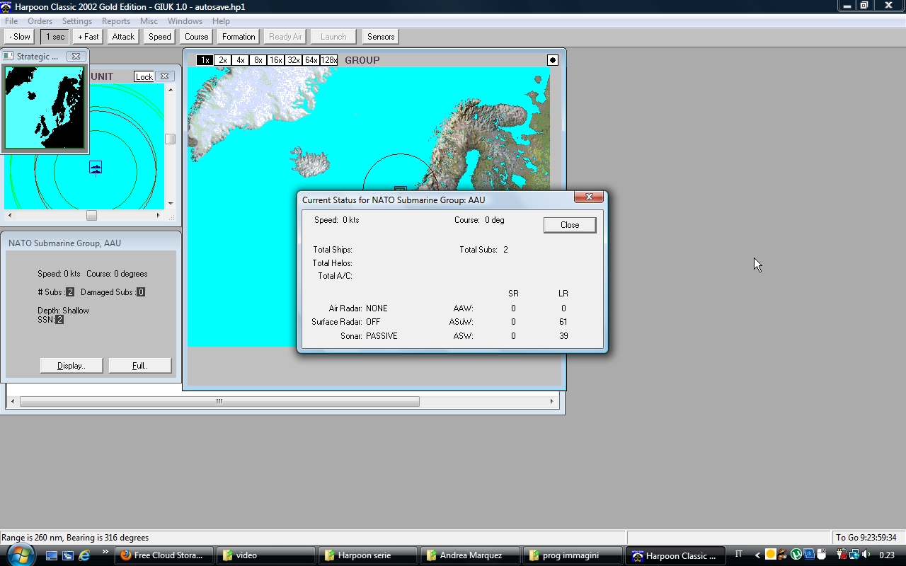Click the volume speaker tray icon
This screenshot has height=566, width=906.
click(866, 555)
